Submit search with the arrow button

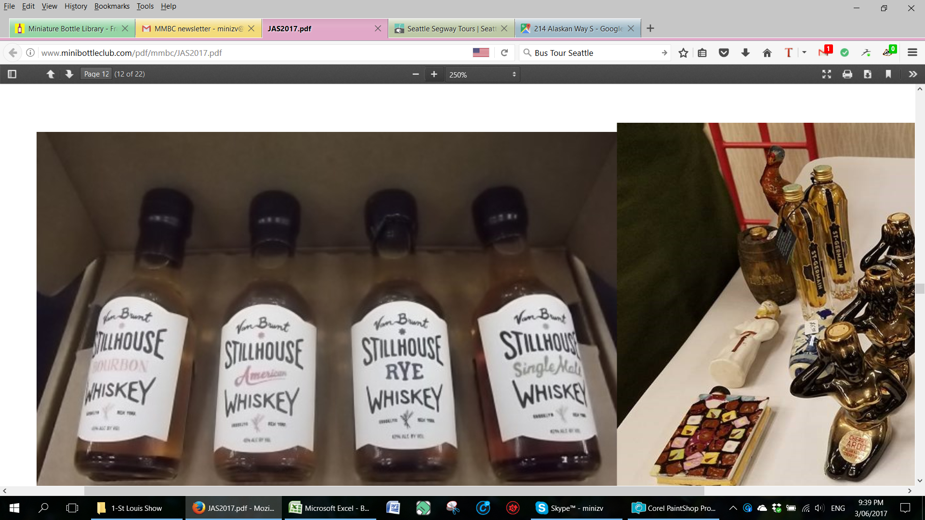click(x=664, y=53)
